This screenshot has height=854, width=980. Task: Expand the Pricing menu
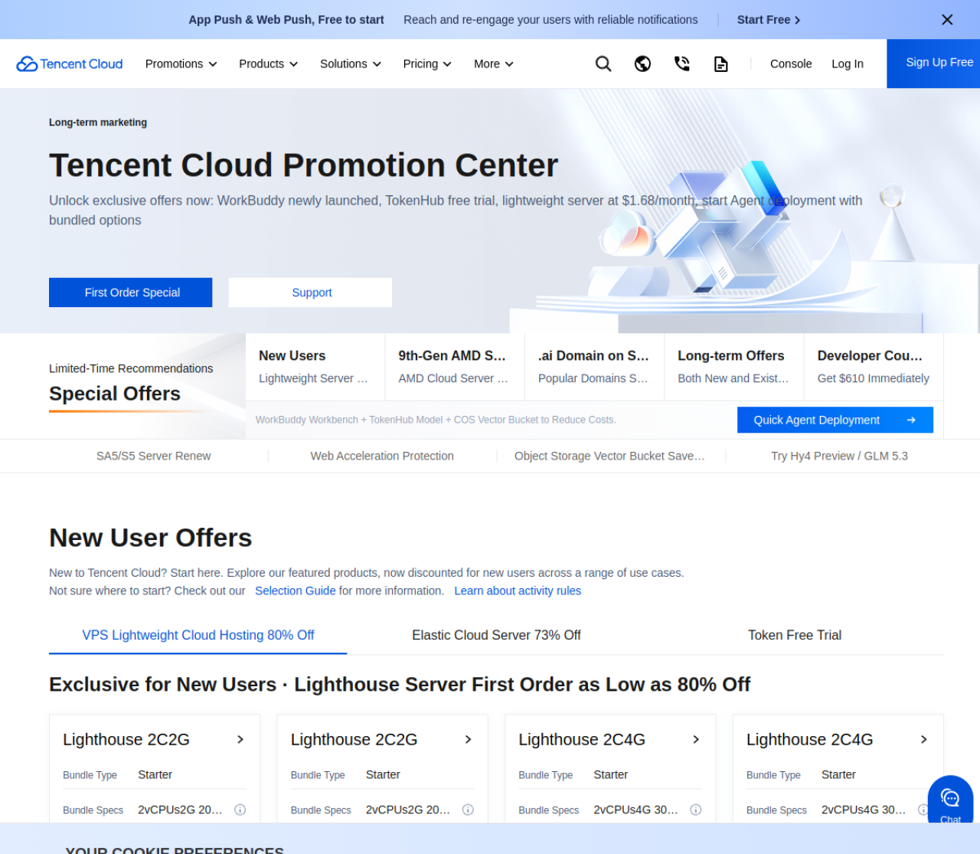pyautogui.click(x=427, y=64)
